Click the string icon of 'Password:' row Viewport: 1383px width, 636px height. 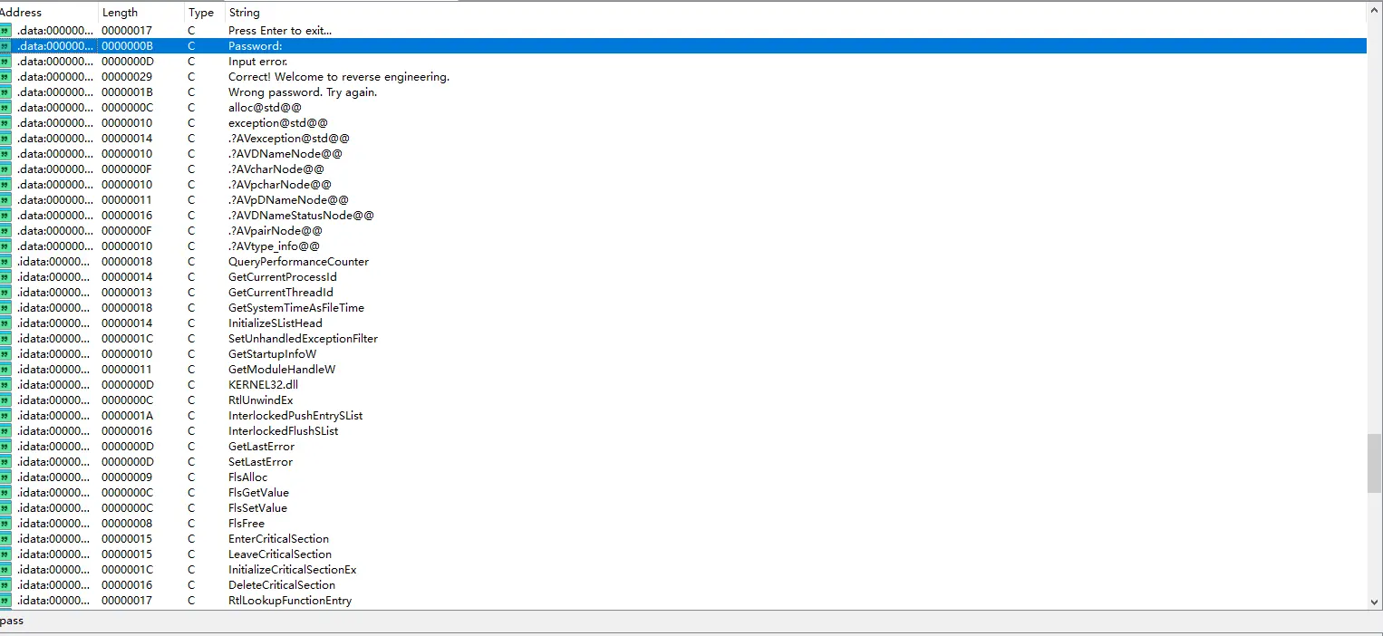5,46
